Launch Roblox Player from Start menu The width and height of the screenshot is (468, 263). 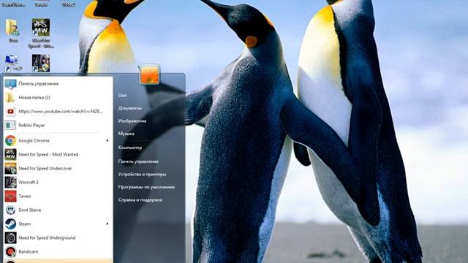(58, 125)
